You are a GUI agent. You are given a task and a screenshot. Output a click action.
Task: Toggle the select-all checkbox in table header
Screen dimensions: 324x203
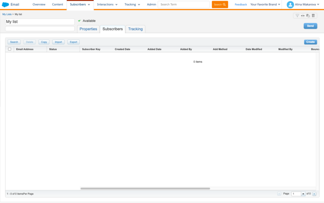click(10, 49)
